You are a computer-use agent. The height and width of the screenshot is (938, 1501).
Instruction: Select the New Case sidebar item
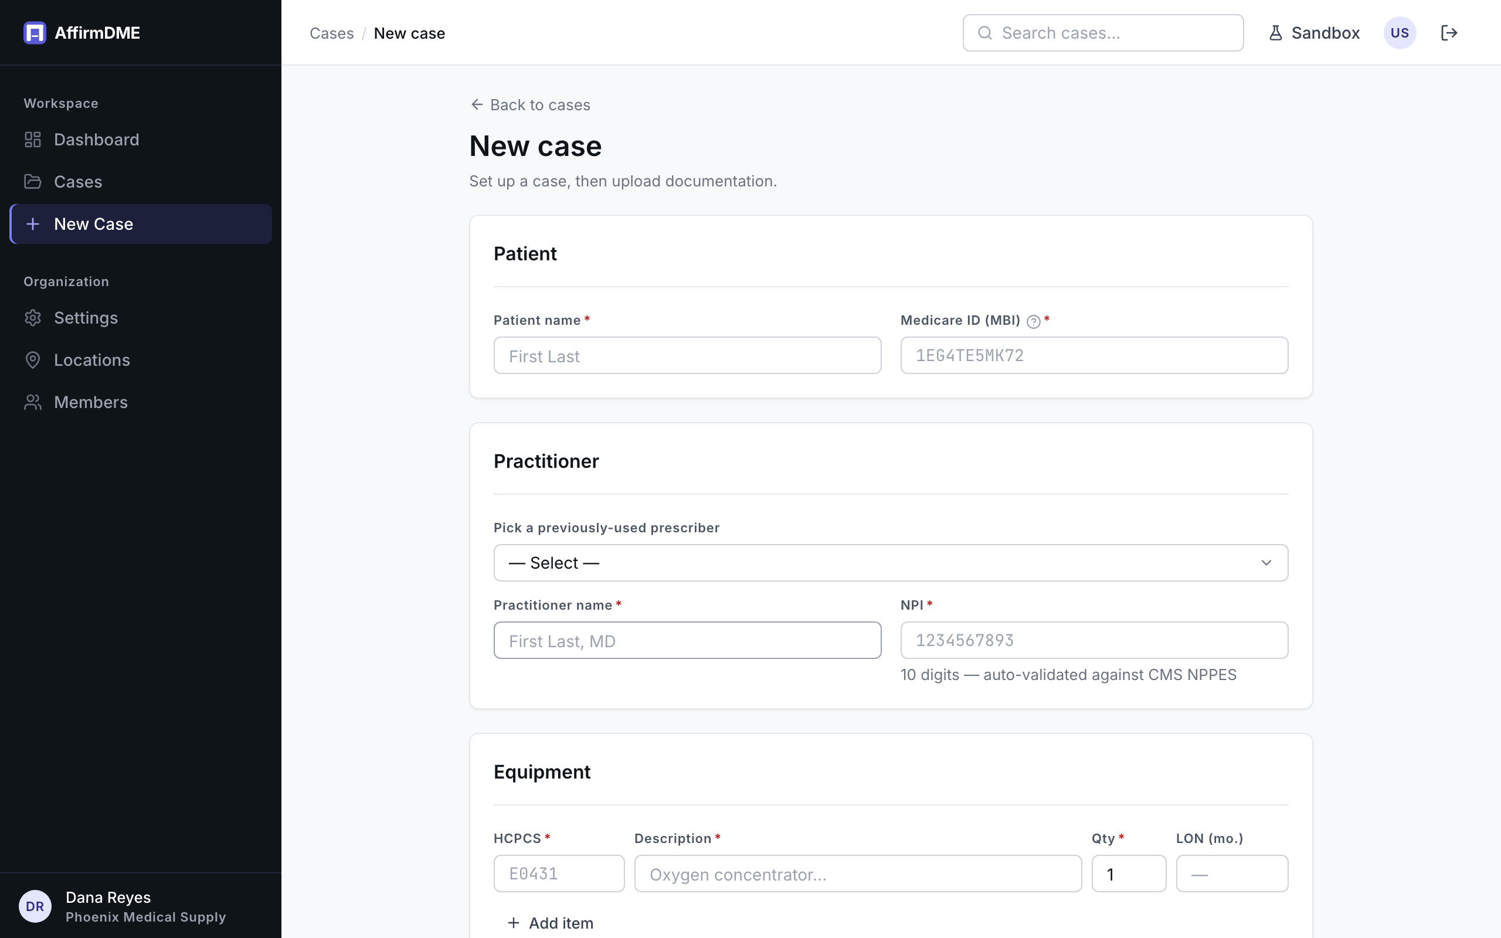point(141,224)
